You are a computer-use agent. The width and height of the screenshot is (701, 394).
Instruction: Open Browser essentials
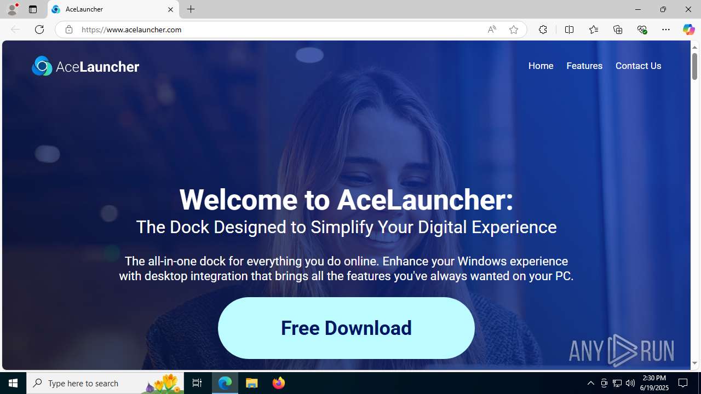click(x=642, y=30)
